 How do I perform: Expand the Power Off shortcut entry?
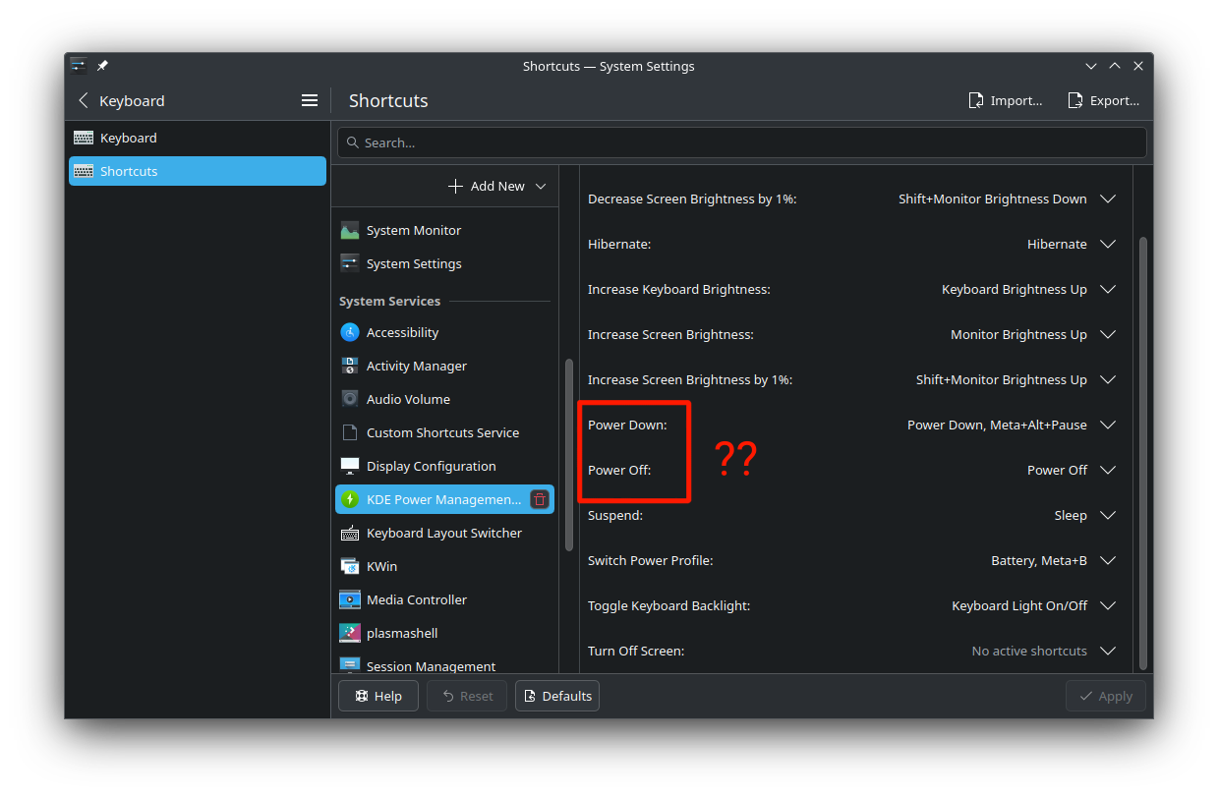click(1108, 470)
